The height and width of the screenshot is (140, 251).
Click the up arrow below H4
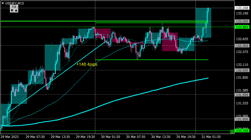coord(16,10)
